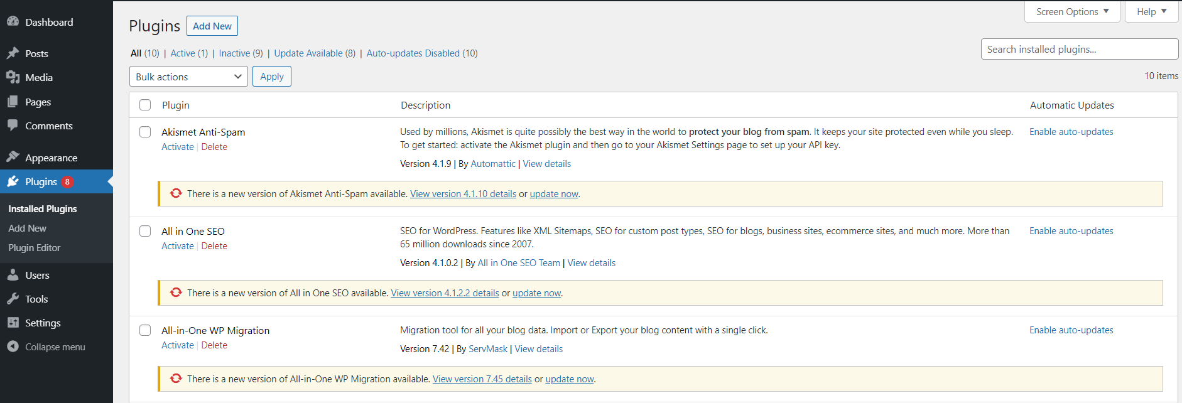Viewport: 1182px width, 403px height.
Task: Click the Collapse menu arrow icon
Action: tap(13, 347)
